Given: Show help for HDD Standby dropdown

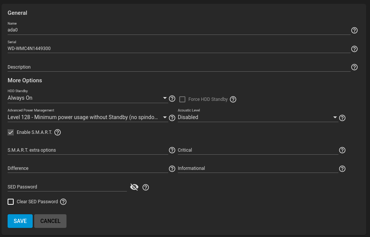Looking at the screenshot, I should 172,99.
